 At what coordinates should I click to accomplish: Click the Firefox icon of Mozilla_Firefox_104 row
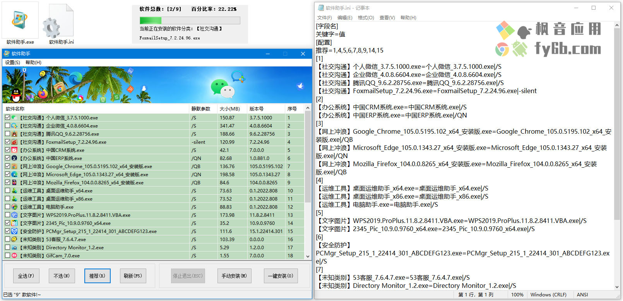[x=14, y=182]
